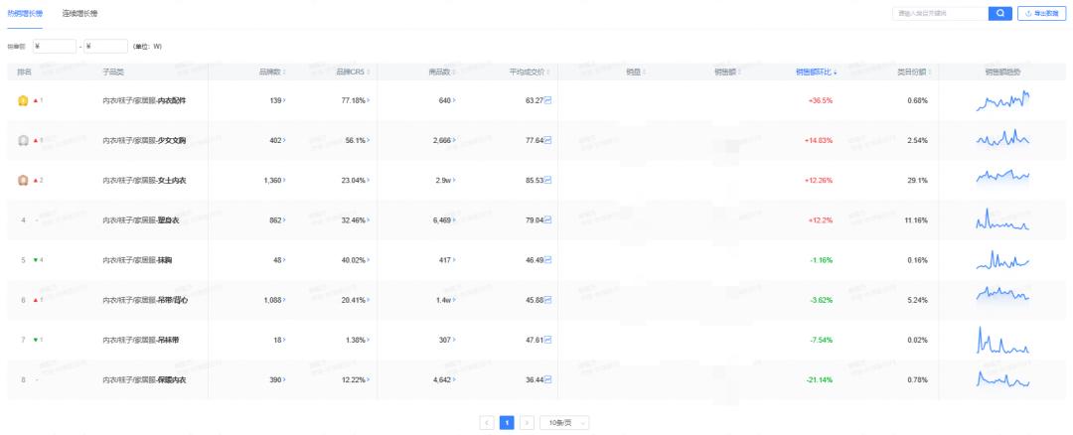Open 塑身衣 subcategory link
Screen dimensions: 1073x435
pos(168,220)
